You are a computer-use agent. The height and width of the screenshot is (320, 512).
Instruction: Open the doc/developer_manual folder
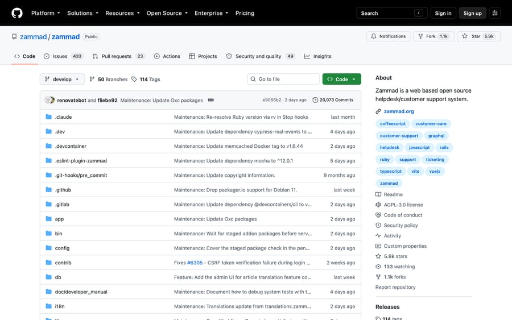81,292
